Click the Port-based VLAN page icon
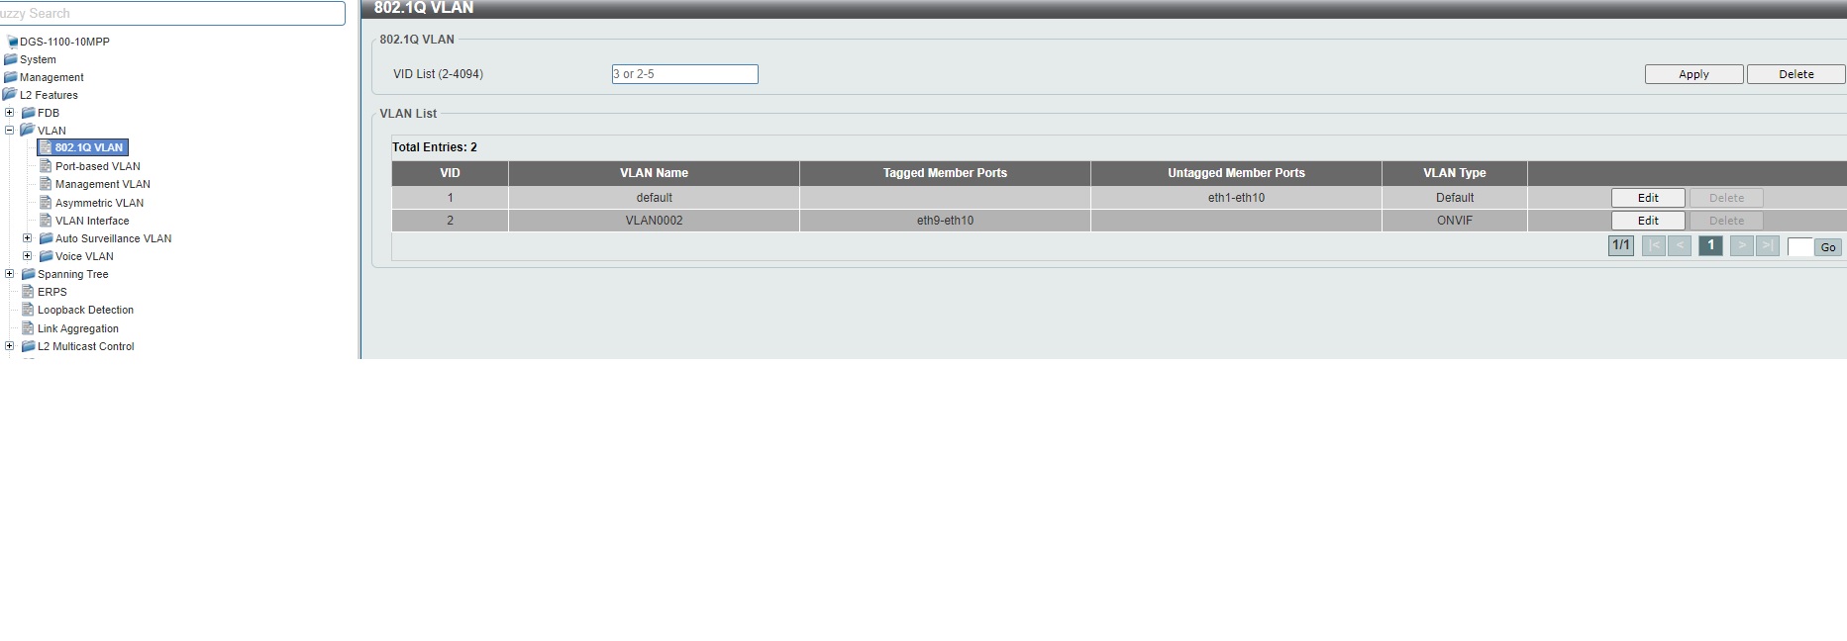This screenshot has width=1847, height=641. [x=46, y=165]
